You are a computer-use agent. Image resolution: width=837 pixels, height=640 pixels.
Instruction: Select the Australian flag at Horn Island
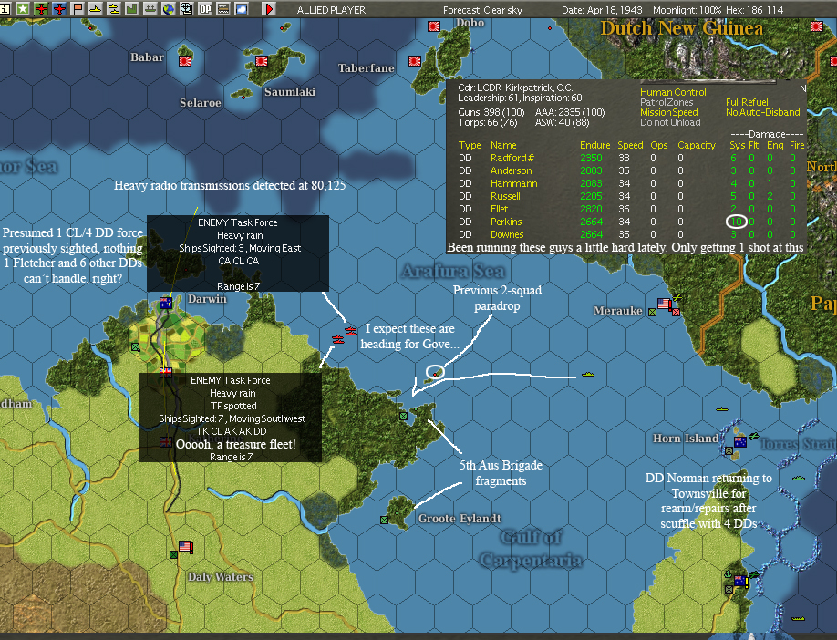pyautogui.click(x=740, y=441)
